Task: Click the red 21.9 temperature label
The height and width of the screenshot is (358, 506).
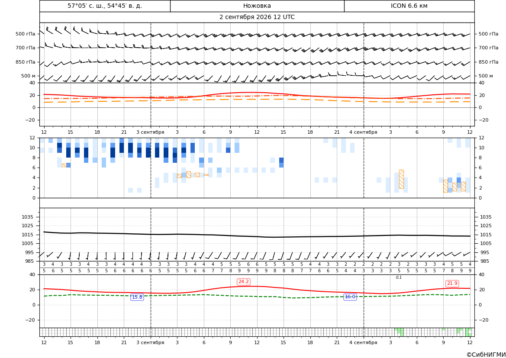Action: point(452,283)
